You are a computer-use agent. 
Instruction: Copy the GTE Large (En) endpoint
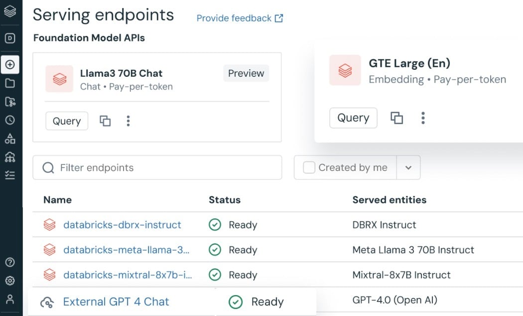pyautogui.click(x=396, y=118)
